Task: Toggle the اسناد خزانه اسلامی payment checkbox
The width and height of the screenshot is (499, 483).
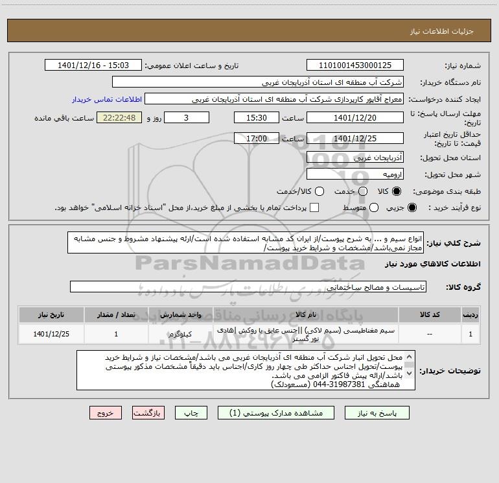Action: 314,207
